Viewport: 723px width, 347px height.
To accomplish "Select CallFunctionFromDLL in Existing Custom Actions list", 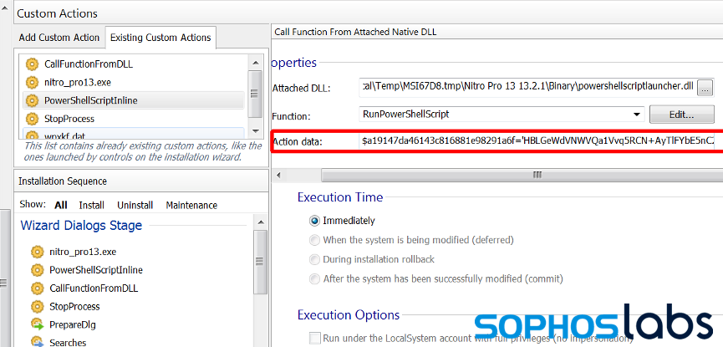I will pos(89,64).
